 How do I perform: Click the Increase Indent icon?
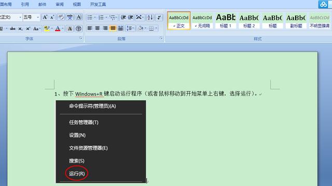[x=131, y=18]
